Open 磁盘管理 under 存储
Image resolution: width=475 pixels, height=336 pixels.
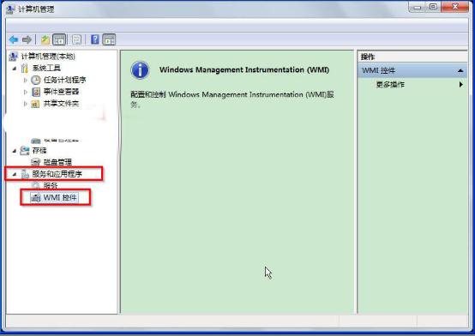(x=57, y=162)
